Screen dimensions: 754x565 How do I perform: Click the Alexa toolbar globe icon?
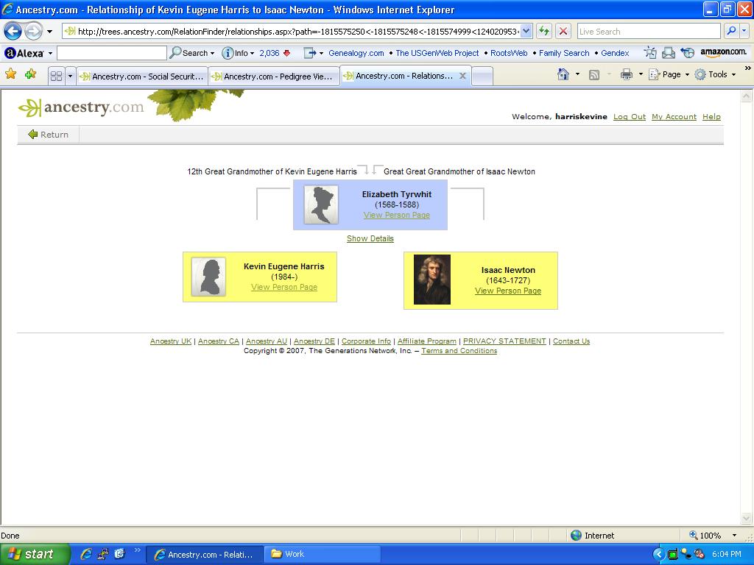(x=688, y=52)
